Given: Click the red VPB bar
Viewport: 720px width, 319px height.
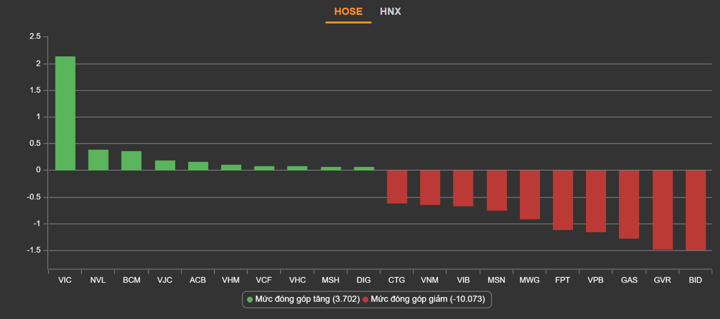Looking at the screenshot, I should [x=596, y=201].
